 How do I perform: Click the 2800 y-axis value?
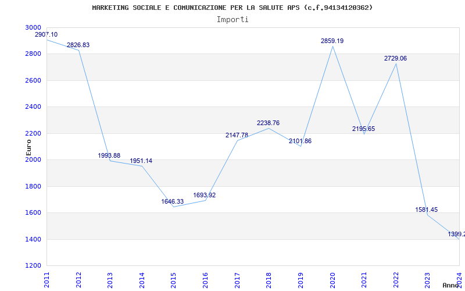coord(33,54)
